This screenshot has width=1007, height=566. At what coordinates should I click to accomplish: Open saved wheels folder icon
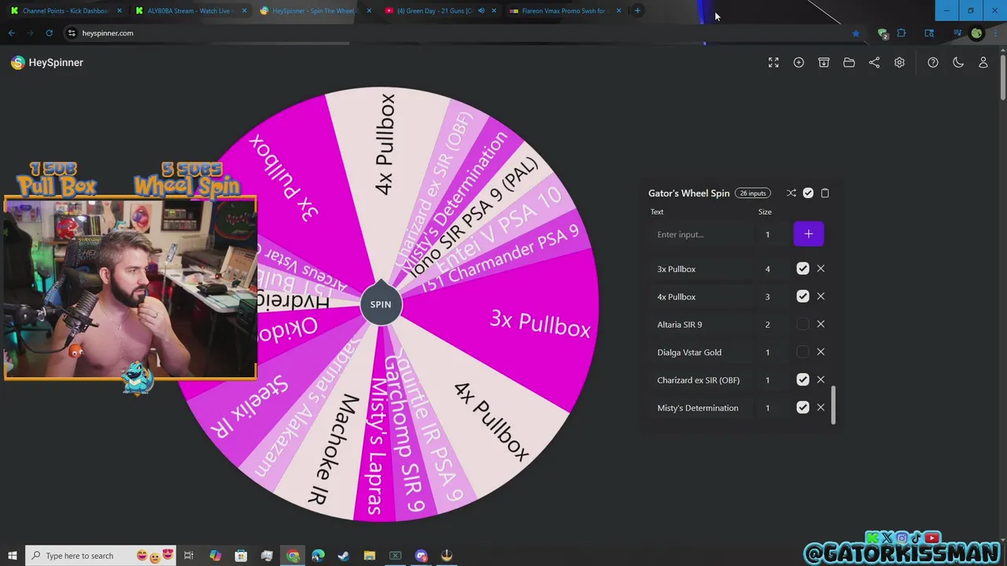pyautogui.click(x=849, y=63)
